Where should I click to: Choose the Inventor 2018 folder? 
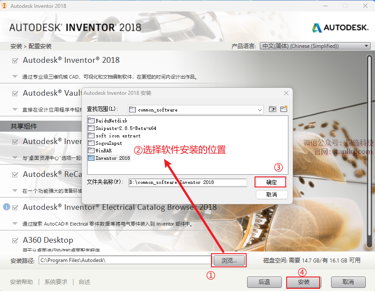109,158
